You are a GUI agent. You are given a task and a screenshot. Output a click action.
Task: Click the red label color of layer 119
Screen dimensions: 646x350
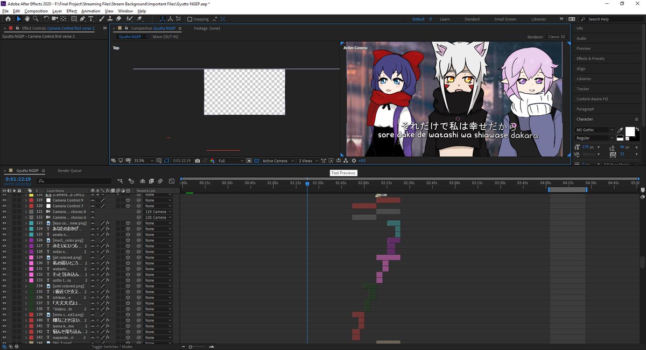tap(31, 200)
